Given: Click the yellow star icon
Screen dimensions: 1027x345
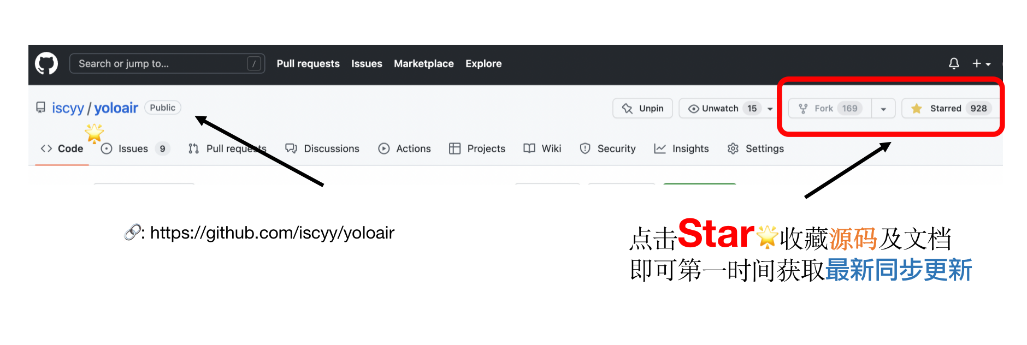Looking at the screenshot, I should coord(917,108).
